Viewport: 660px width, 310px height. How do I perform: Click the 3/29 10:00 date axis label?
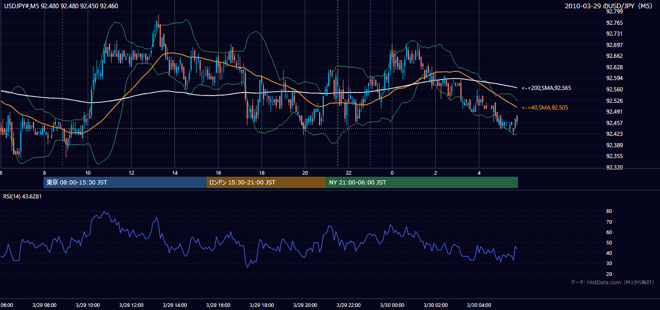pos(88,305)
